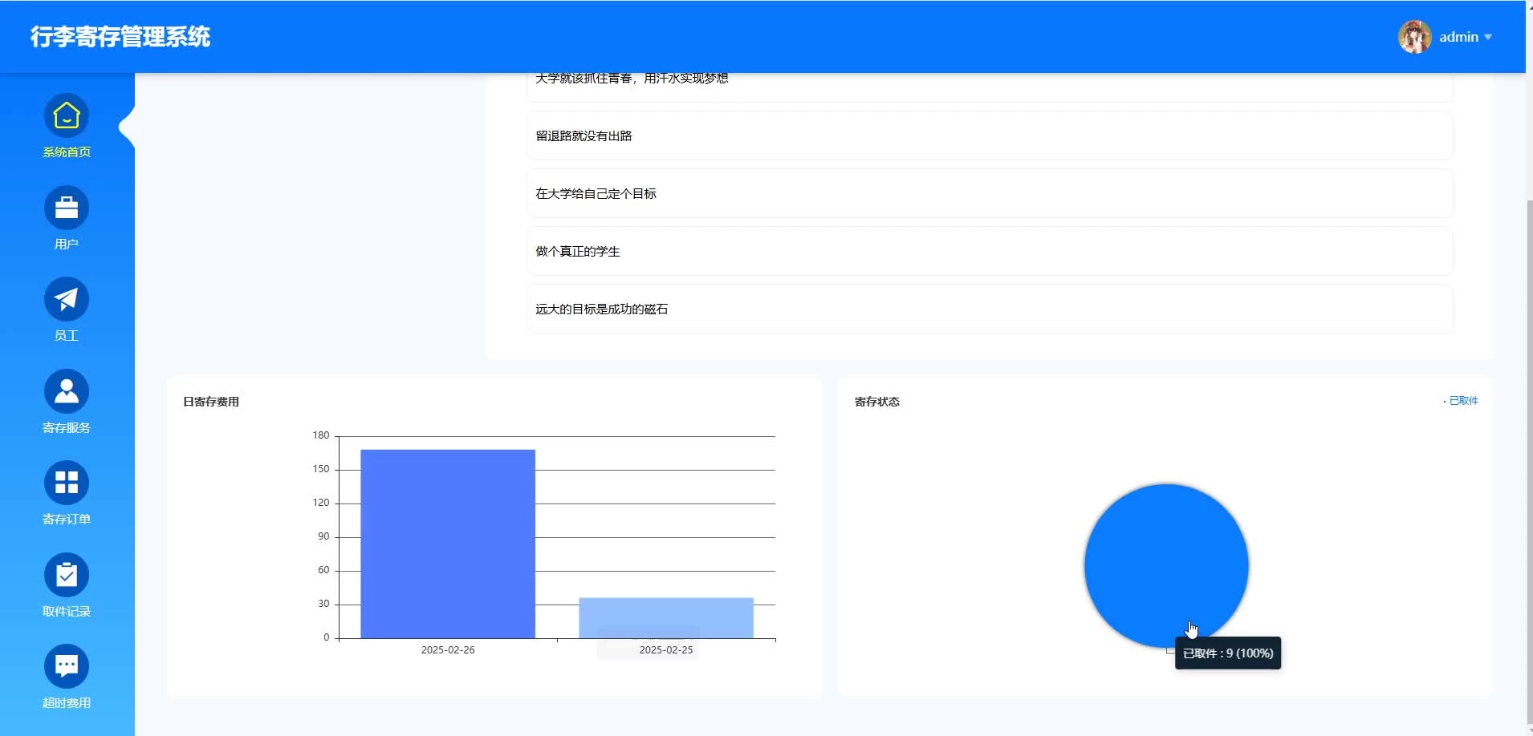Open the 用户 menu label
Screen dimensions: 1533x736
pyautogui.click(x=67, y=245)
